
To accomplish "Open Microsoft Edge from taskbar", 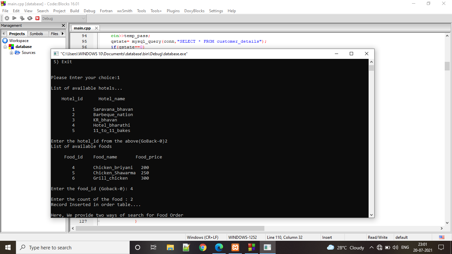I will 219,247.
